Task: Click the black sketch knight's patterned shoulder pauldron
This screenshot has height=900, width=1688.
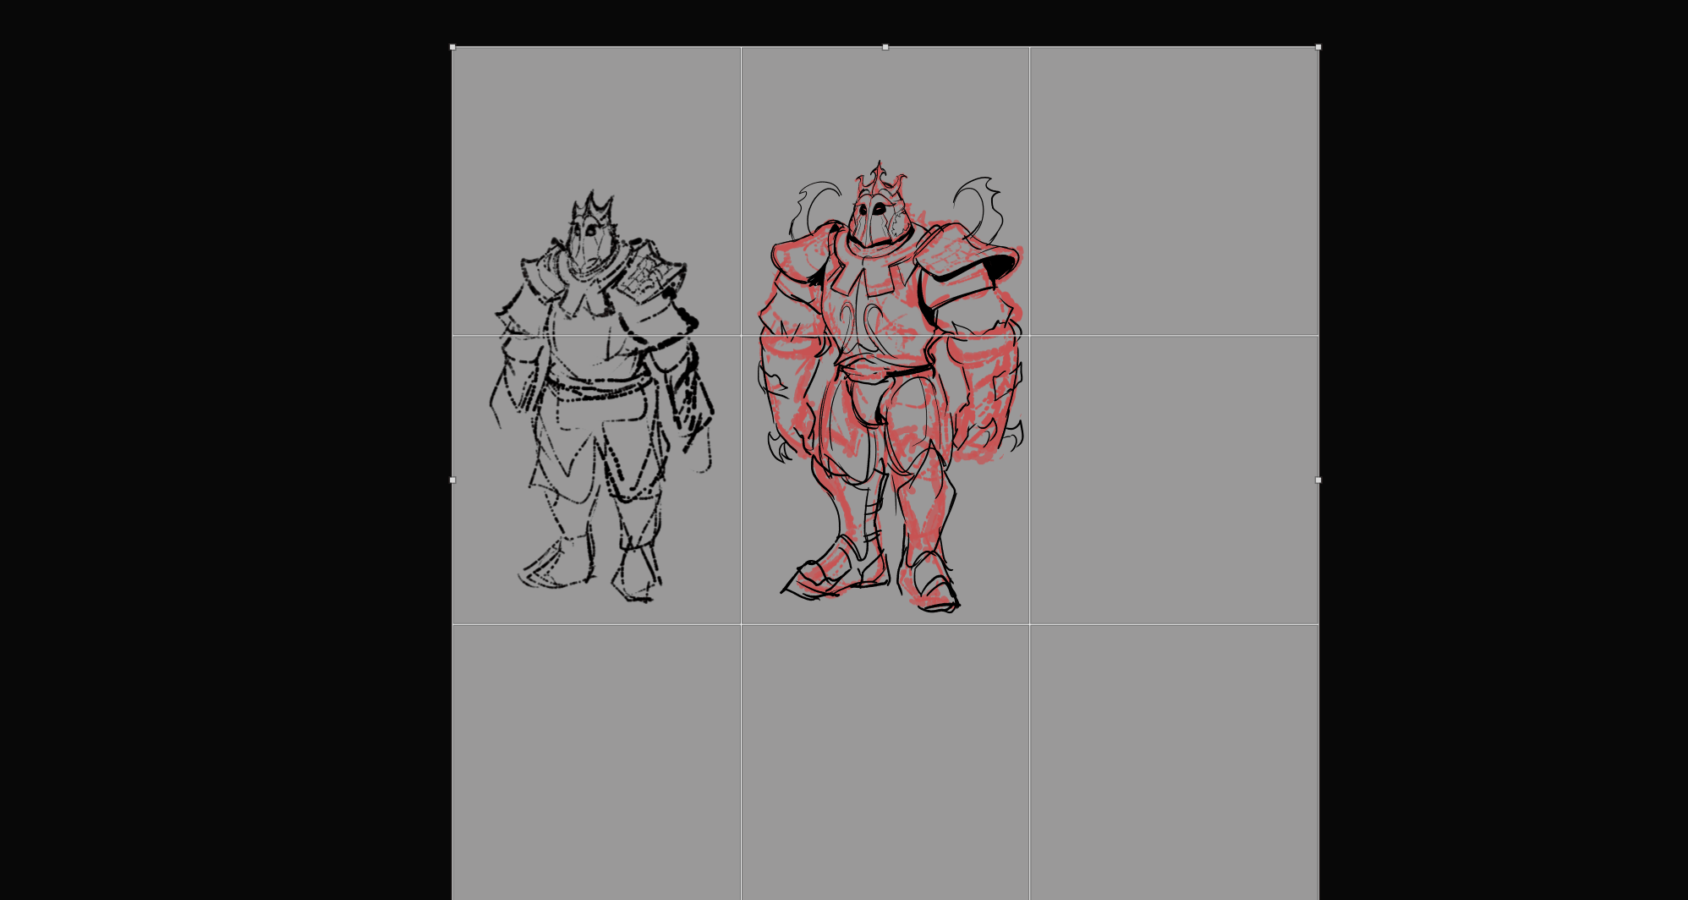Action: pyautogui.click(x=649, y=271)
